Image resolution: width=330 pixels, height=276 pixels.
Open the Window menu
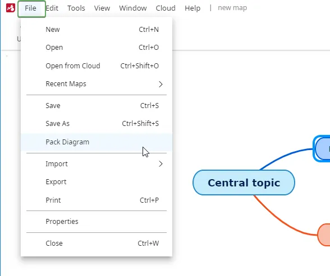[x=133, y=8]
